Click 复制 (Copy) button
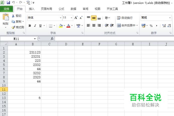Screen dimensions: 174x116 point(16,21)
